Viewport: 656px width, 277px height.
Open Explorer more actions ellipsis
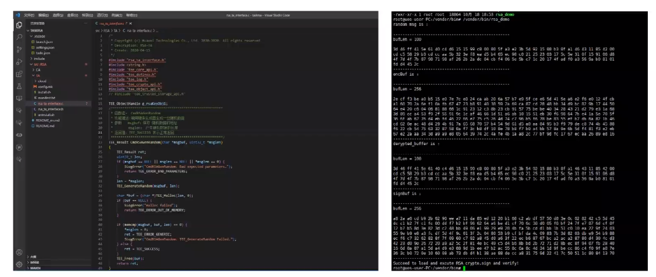tap(86, 23)
